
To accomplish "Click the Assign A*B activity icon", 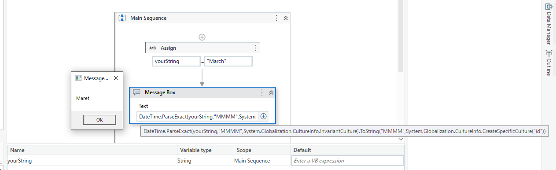I will click(x=153, y=48).
